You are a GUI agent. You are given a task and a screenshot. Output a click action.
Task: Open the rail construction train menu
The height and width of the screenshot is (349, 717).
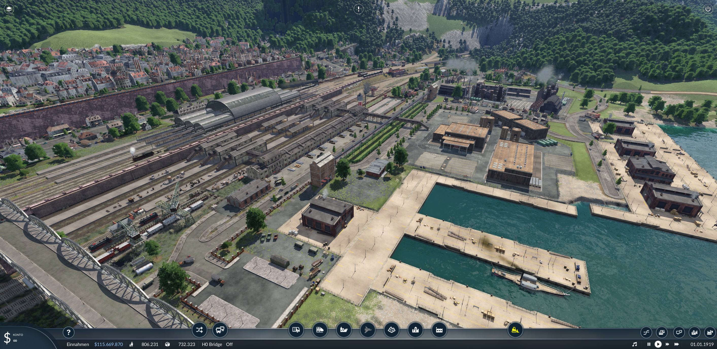[320, 330]
